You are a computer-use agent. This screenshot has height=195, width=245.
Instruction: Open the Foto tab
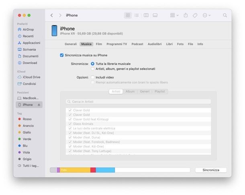180,44
